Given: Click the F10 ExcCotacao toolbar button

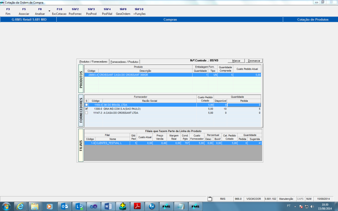Looking at the screenshot, I should pos(59,11).
